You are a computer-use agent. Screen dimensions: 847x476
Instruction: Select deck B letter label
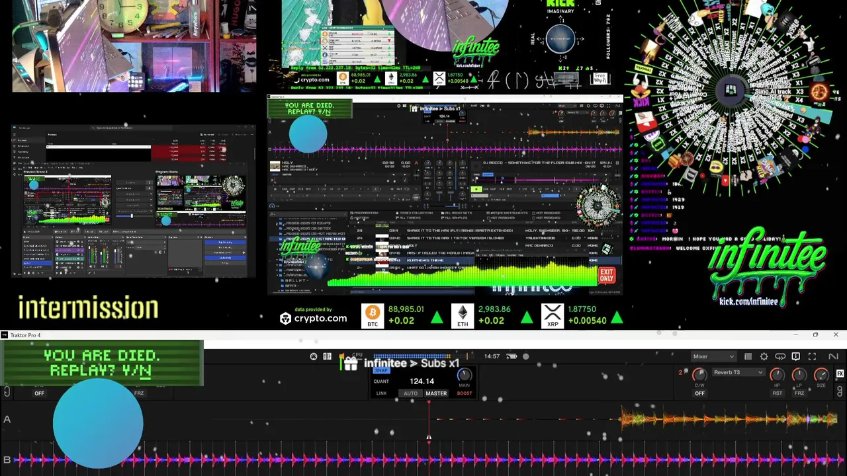(7, 459)
